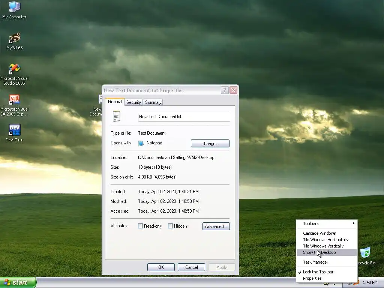Click the disabled Apply button

coord(222,267)
